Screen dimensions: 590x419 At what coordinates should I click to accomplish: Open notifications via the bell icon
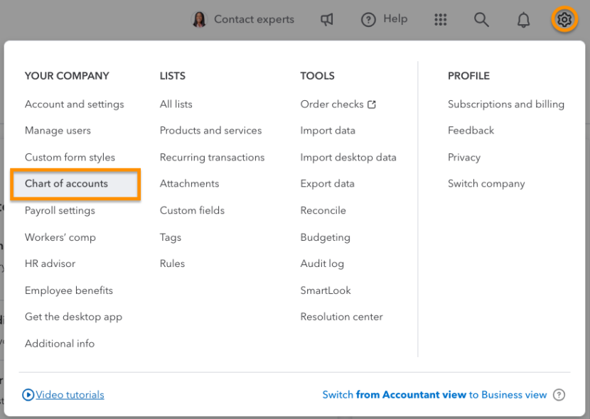tap(523, 19)
